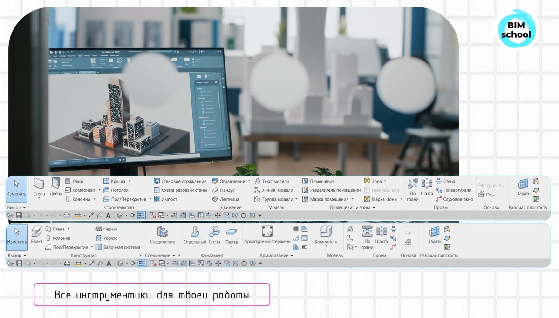Click the По вертикали opening tool
Screen dimensions: 559x318
453,190
